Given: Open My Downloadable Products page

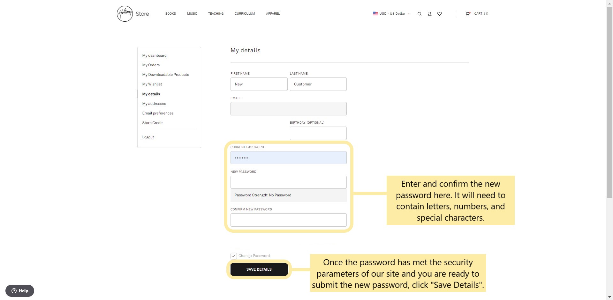Looking at the screenshot, I should click(165, 75).
